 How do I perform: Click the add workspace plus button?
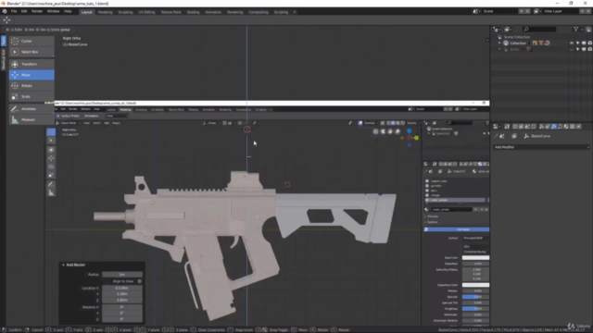(x=295, y=12)
